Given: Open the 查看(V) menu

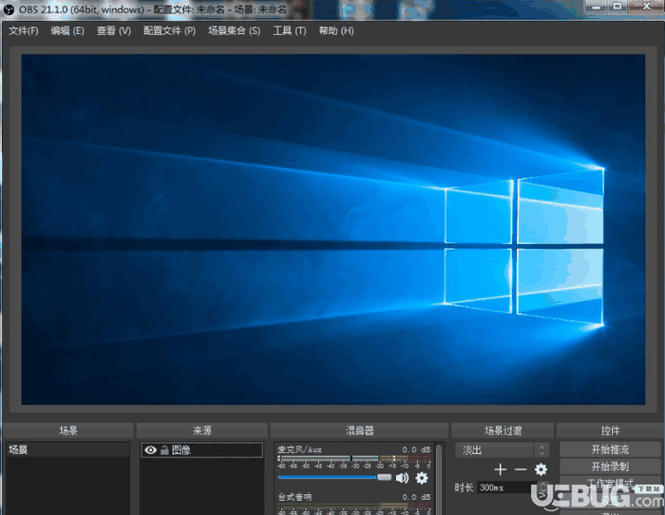Looking at the screenshot, I should [114, 30].
